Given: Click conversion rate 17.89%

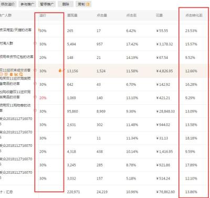Looking at the screenshot, I should coord(191,165).
